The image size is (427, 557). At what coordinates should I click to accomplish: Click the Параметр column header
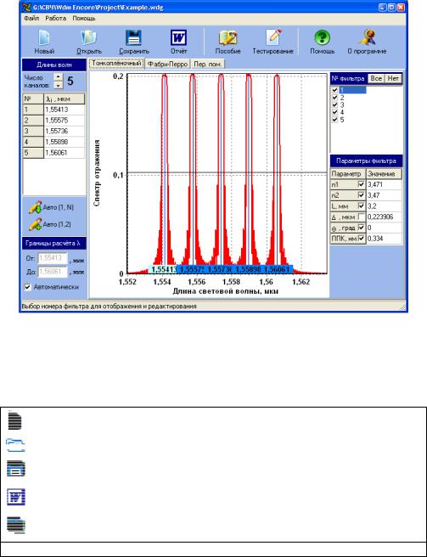(x=348, y=174)
